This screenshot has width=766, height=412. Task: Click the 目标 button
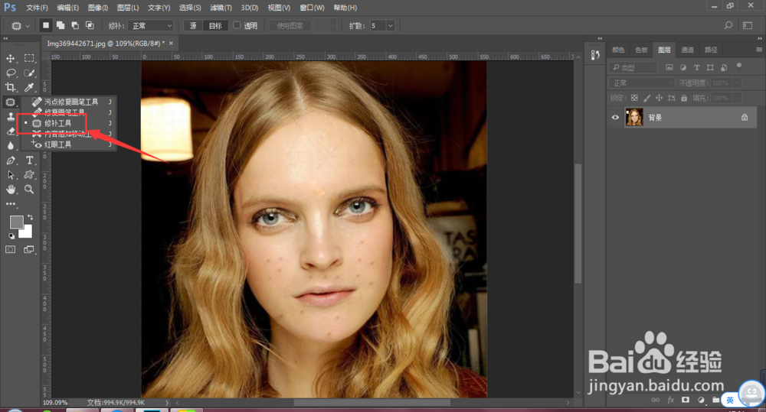coord(215,26)
